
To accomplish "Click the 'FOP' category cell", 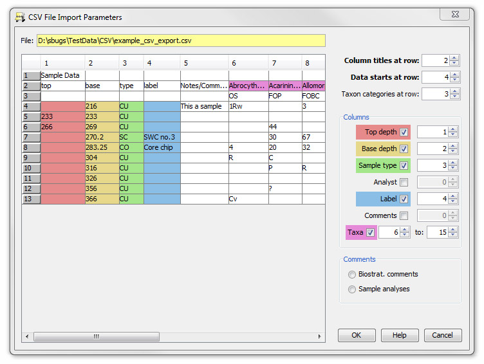I will tap(285, 96).
